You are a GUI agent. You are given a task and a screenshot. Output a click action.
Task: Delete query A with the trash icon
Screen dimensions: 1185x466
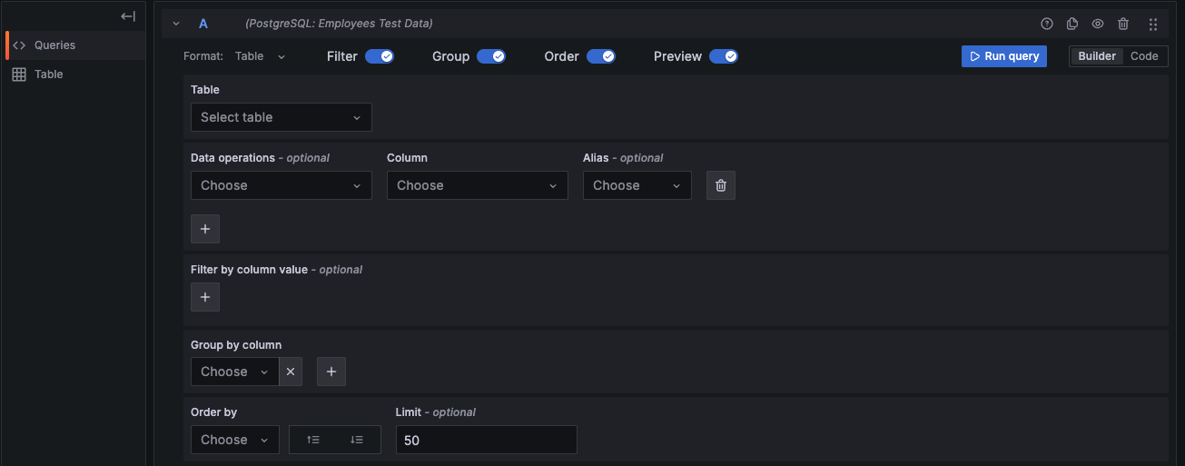pyautogui.click(x=1123, y=25)
